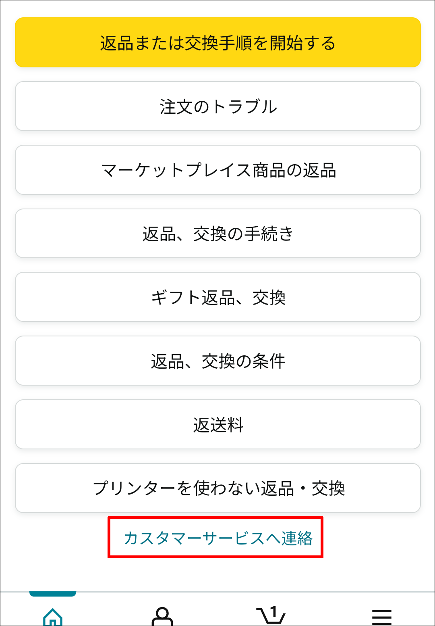Viewport: 435px width, 626px height.
Task: Choose 返品、交換の手続き topic
Action: click(218, 234)
